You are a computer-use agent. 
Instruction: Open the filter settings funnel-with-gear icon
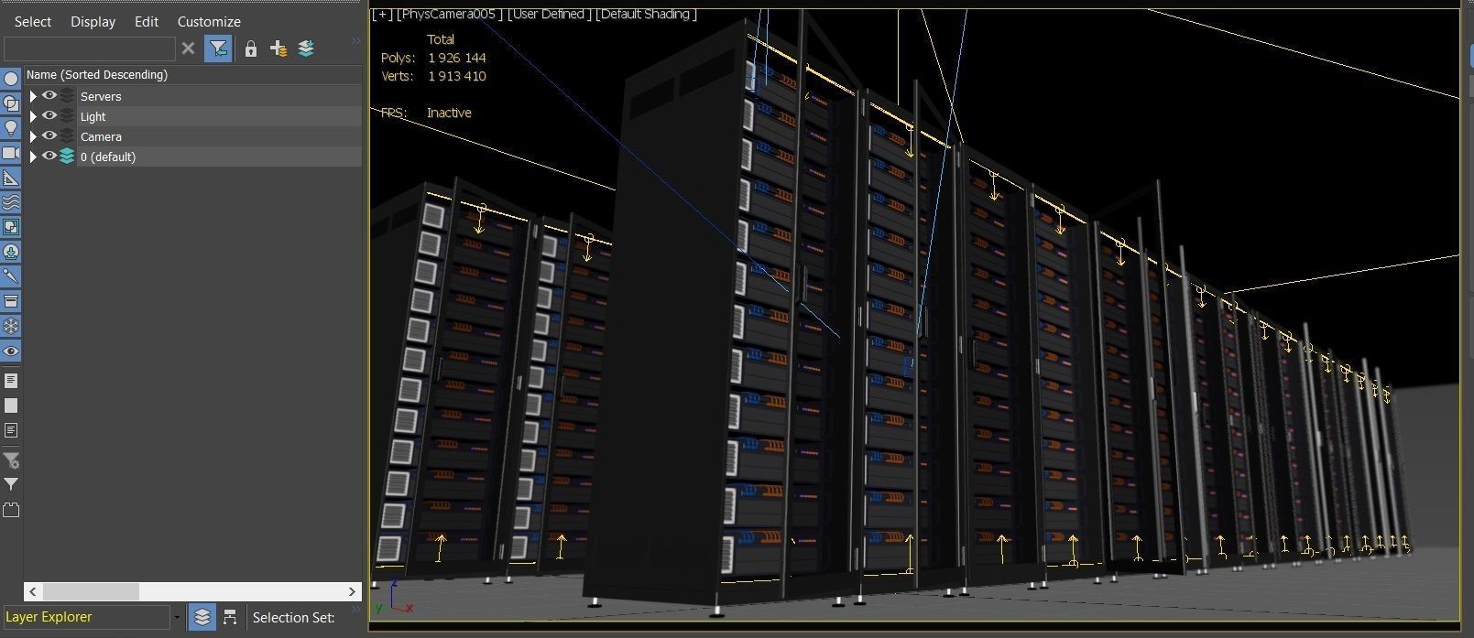[11, 460]
